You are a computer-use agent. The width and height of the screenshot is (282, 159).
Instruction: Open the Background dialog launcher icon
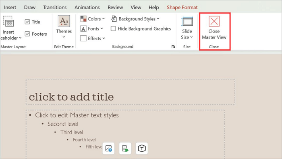pos(173,47)
